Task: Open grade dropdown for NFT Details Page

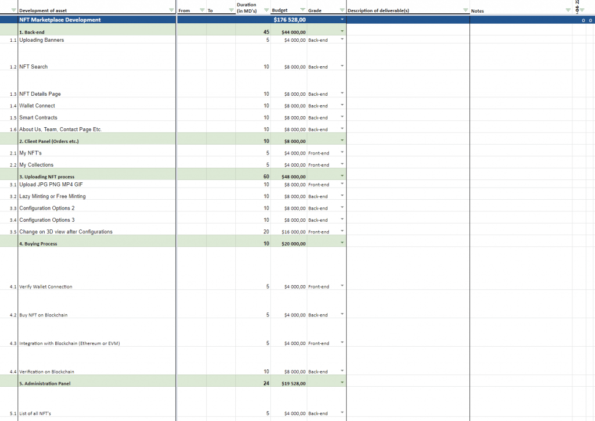Action: click(342, 93)
